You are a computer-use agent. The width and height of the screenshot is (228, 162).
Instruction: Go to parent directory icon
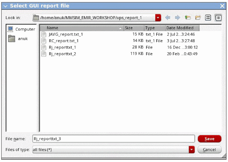187,18
